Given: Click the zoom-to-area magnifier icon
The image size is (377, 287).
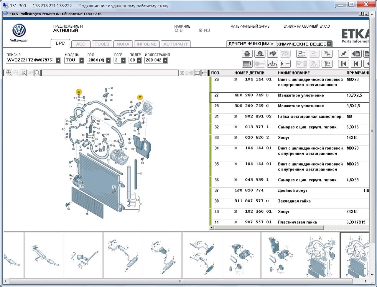Looking at the screenshot, I should [x=23, y=73].
